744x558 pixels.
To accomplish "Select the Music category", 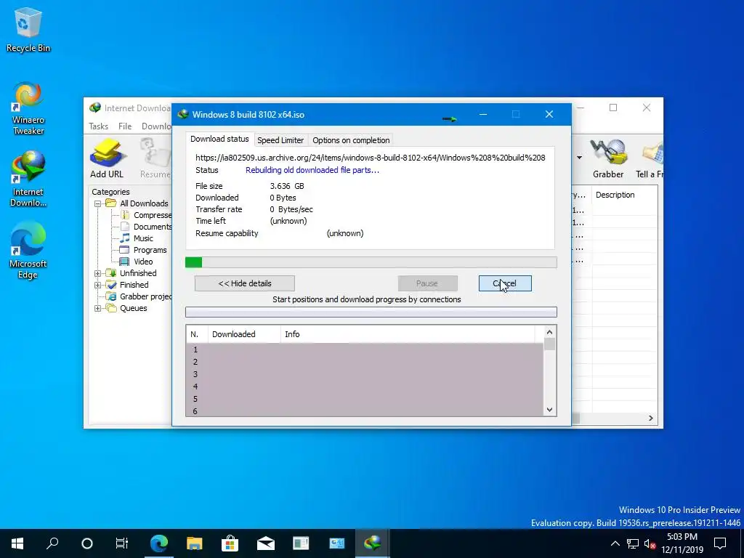I will 137,238.
